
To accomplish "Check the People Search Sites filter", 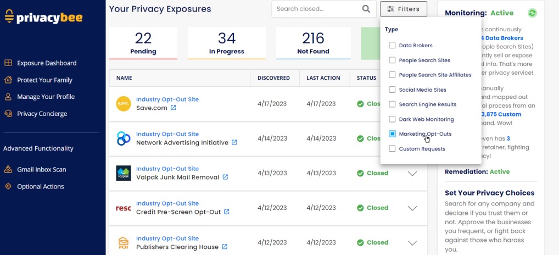I will 392,60.
